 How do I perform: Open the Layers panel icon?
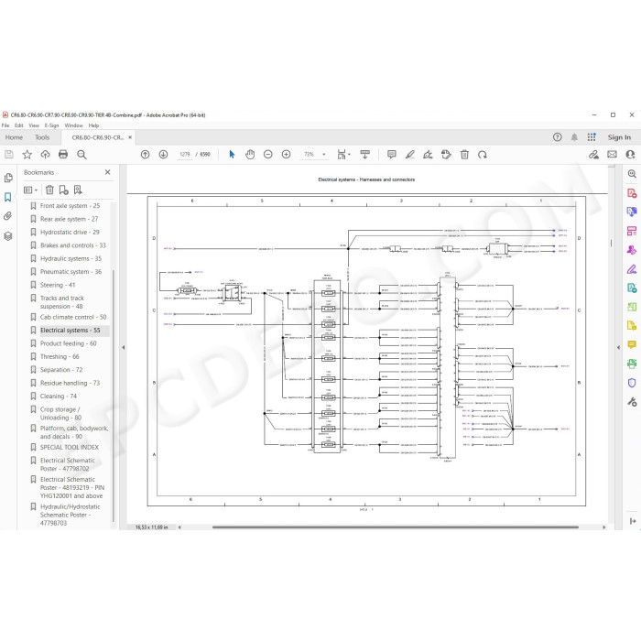click(8, 236)
